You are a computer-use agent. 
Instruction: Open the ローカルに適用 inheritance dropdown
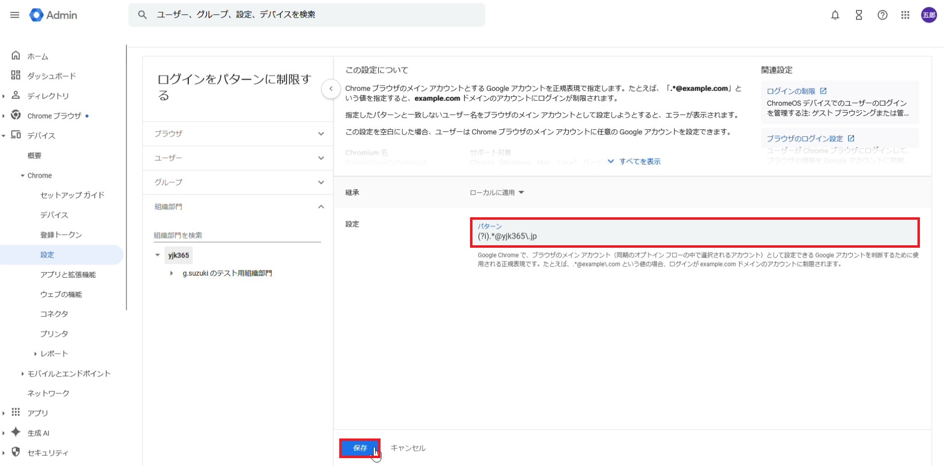[x=497, y=193]
